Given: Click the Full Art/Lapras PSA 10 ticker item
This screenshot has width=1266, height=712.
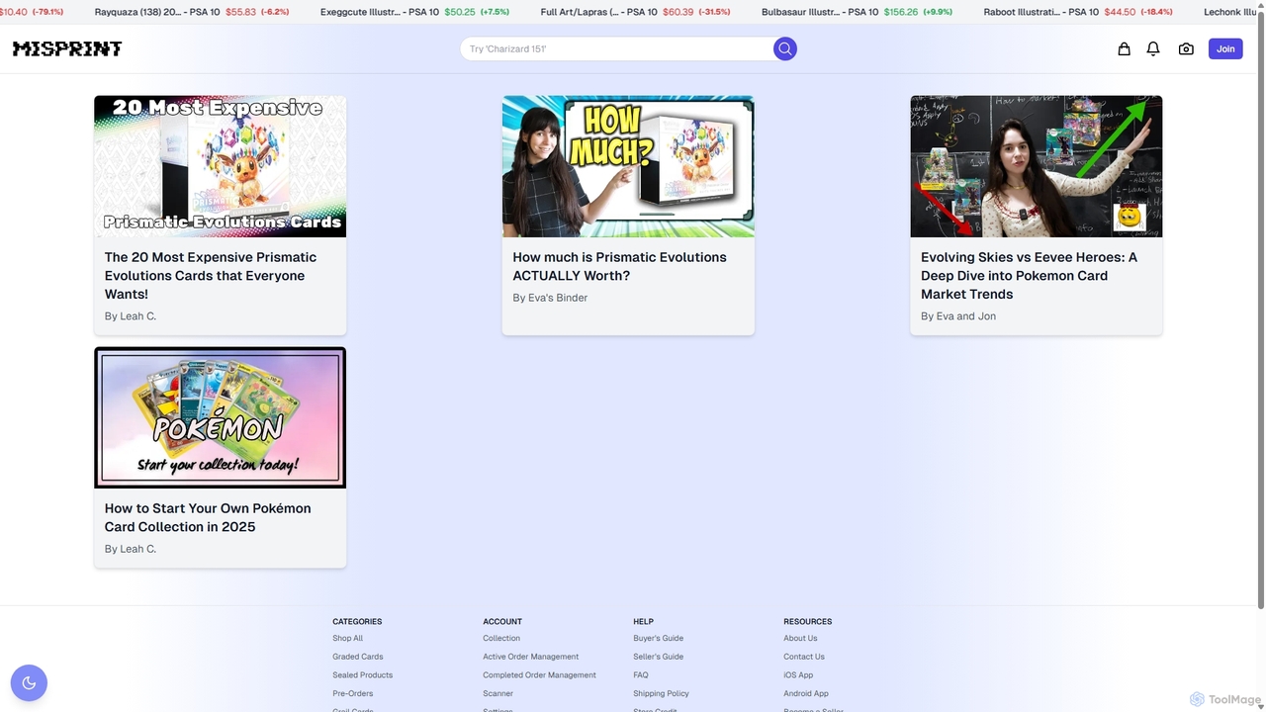Looking at the screenshot, I should 636,12.
